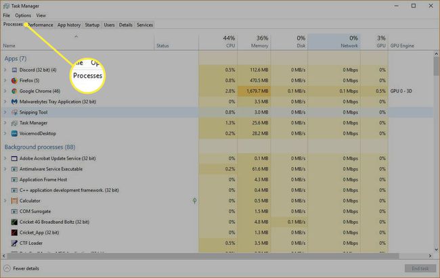This screenshot has height=278, width=440.
Task: Switch to the Services tab
Action: click(145, 25)
